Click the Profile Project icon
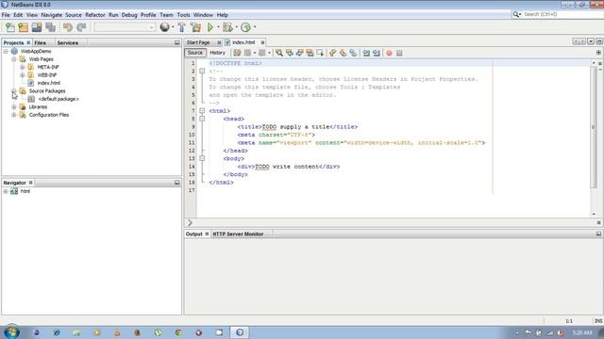This screenshot has width=604, height=339. pyautogui.click(x=245, y=27)
